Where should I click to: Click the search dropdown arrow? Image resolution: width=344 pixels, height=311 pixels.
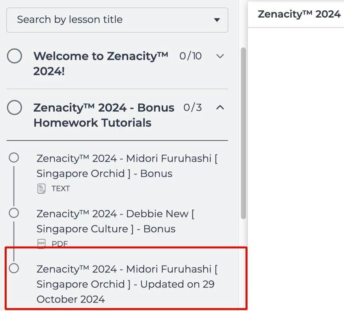(217, 20)
